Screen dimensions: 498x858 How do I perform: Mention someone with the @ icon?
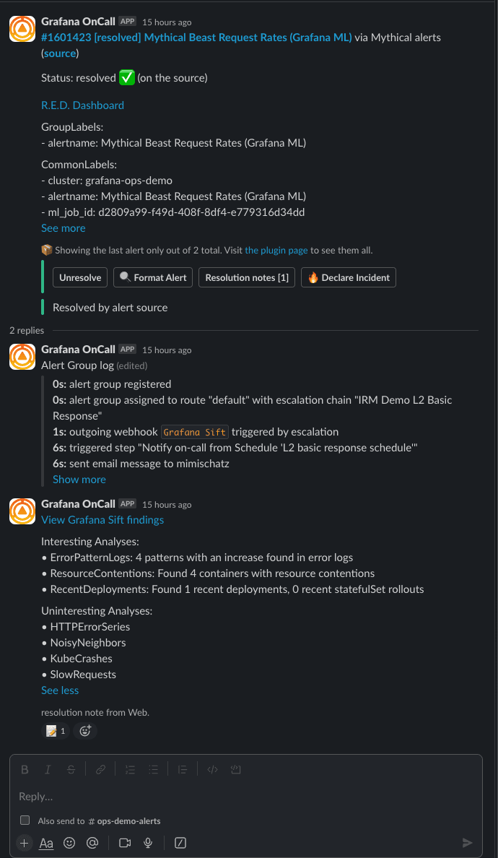click(92, 843)
